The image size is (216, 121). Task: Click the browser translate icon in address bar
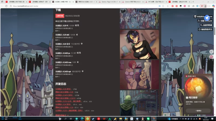point(159,6)
